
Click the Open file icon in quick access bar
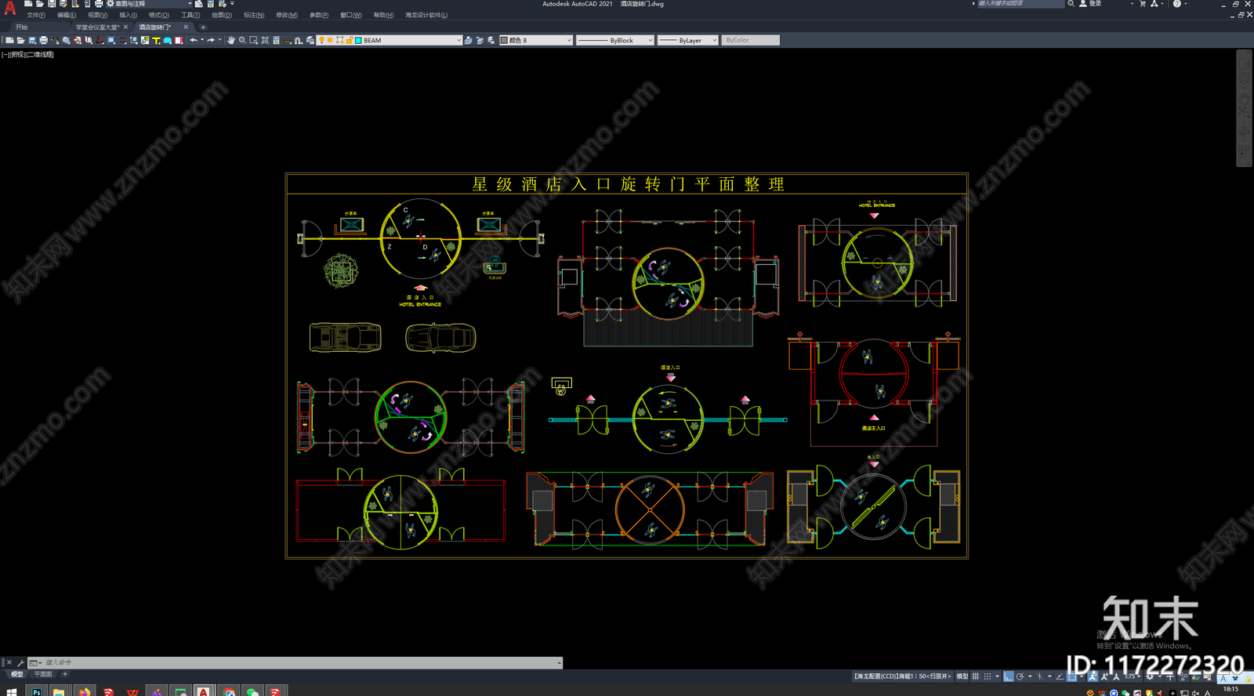pyautogui.click(x=40, y=4)
